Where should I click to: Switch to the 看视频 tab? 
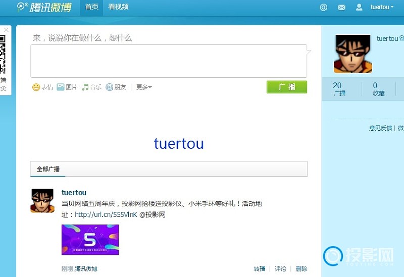(118, 7)
